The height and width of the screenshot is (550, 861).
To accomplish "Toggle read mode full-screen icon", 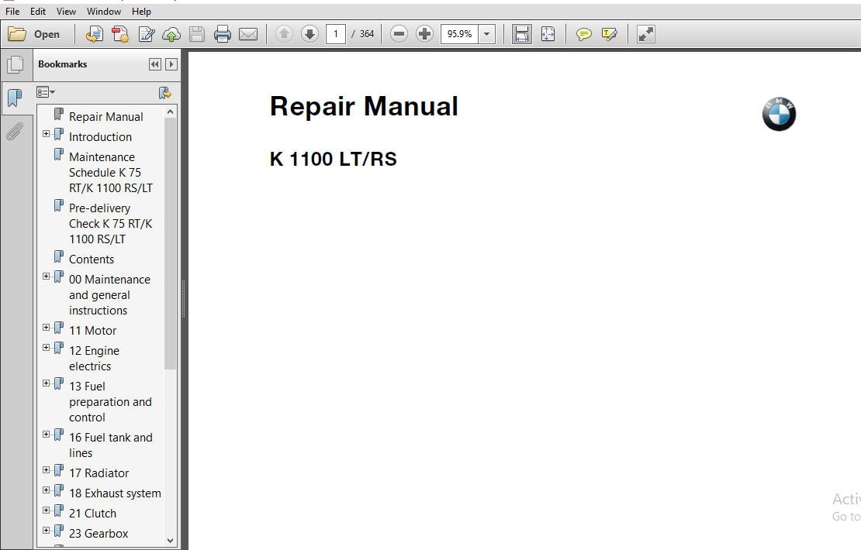I will (x=645, y=34).
